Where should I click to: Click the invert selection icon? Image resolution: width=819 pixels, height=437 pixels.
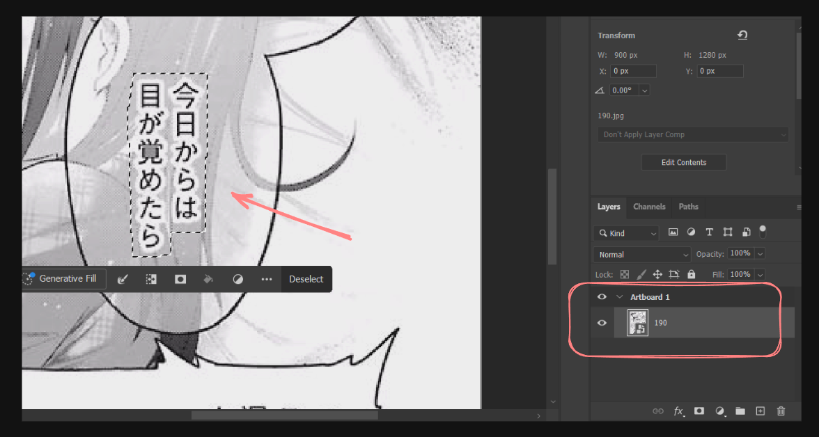point(151,279)
